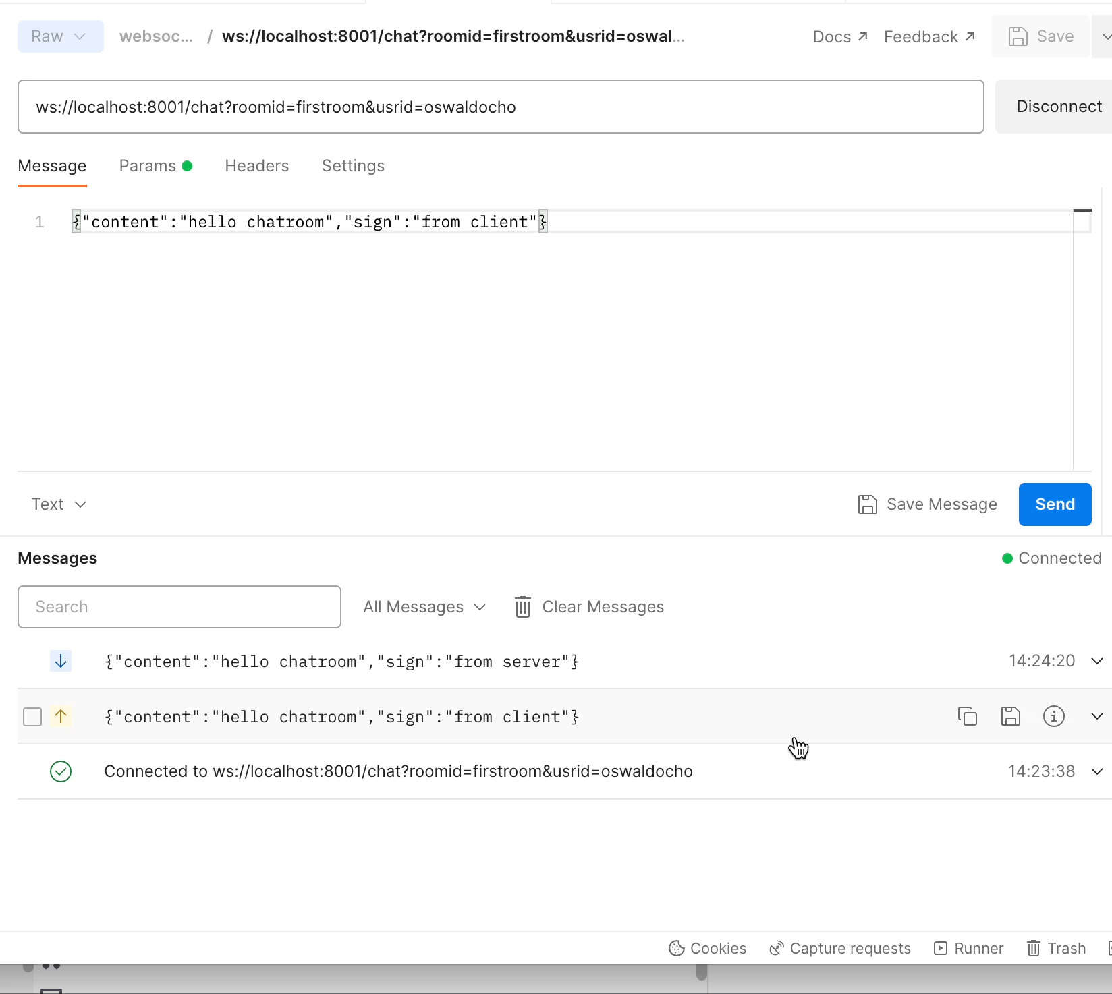Open Runner in the bottom bar
Viewport: 1112px width, 994px height.
click(969, 948)
